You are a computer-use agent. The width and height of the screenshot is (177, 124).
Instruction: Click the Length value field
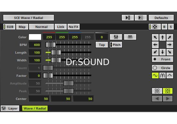pos(35,52)
